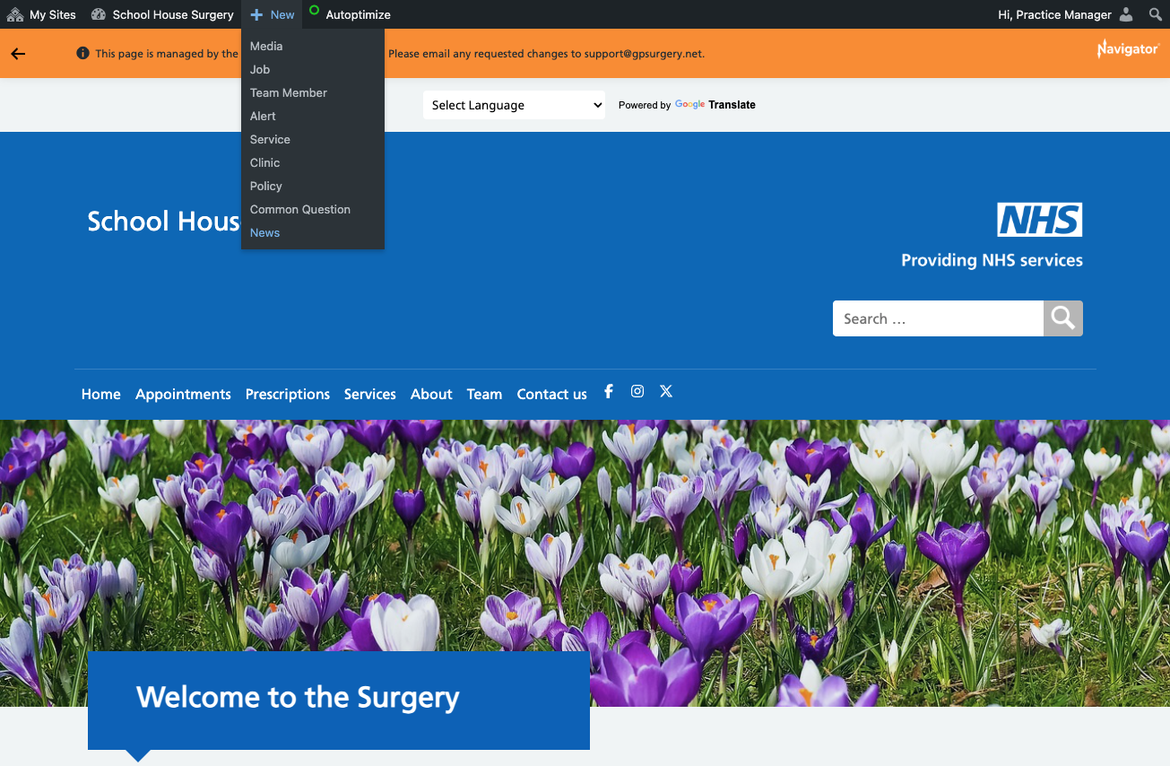Navigate to the Services page
This screenshot has width=1170, height=766.
(370, 394)
